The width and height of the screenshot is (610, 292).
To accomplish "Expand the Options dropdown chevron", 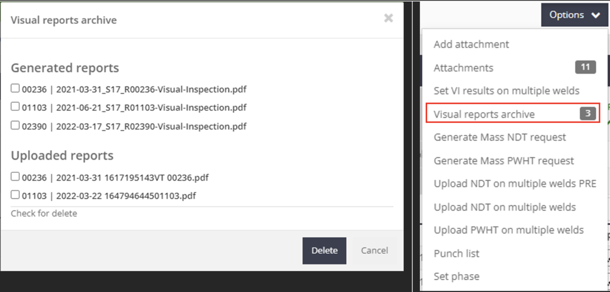I will point(596,15).
